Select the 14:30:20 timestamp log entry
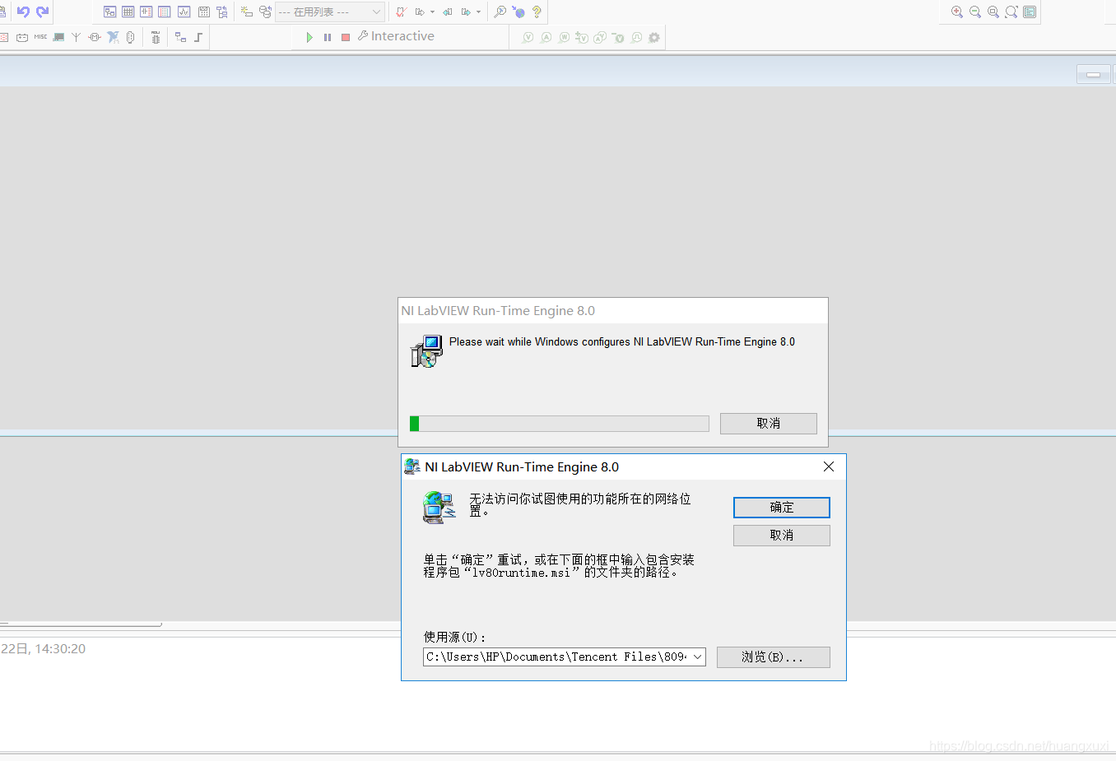The image size is (1116, 761). click(x=43, y=648)
